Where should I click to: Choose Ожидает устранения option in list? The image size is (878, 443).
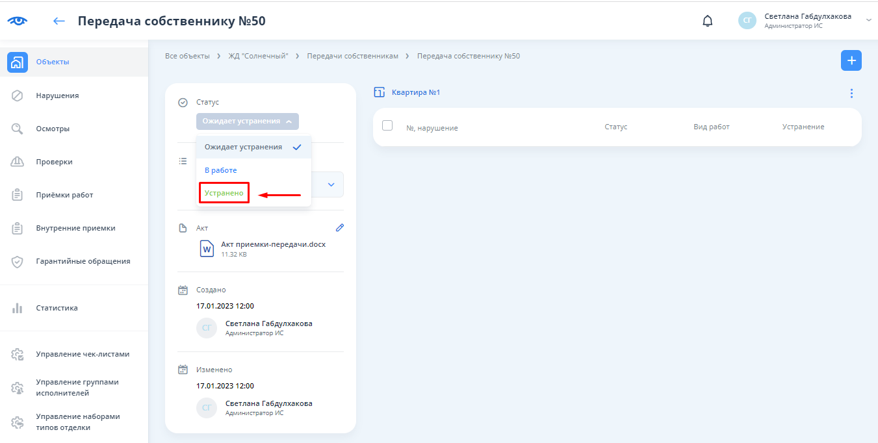tap(244, 147)
